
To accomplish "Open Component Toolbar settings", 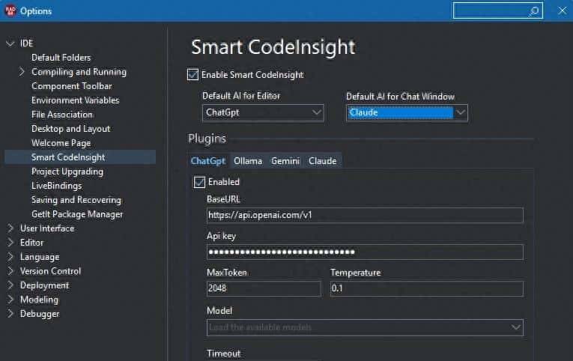I will [x=72, y=86].
